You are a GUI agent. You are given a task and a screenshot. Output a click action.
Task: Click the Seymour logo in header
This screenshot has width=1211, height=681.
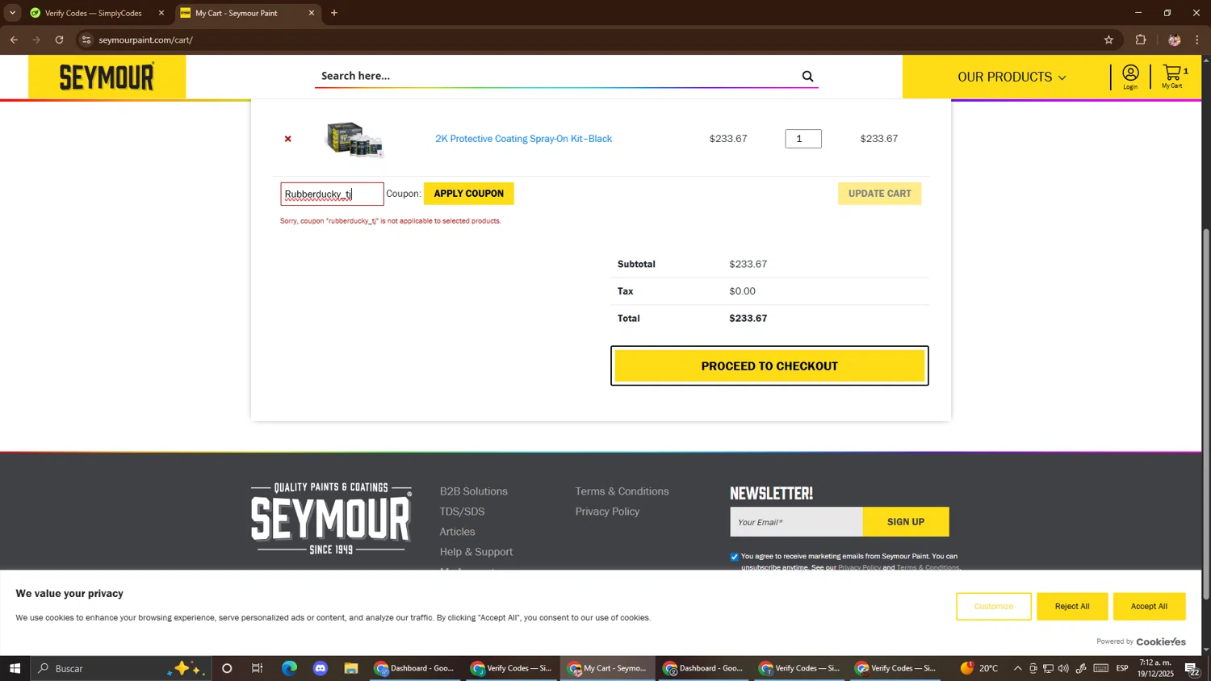point(107,77)
